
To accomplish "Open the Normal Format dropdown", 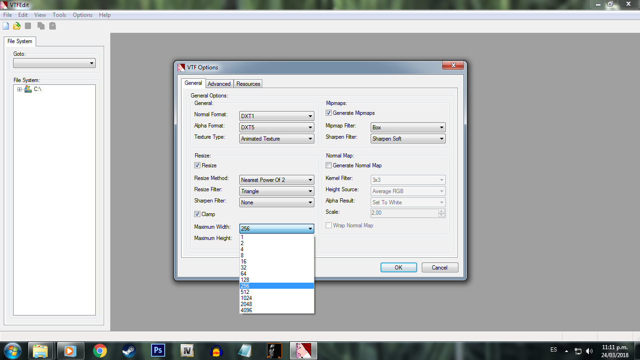I will [x=277, y=116].
